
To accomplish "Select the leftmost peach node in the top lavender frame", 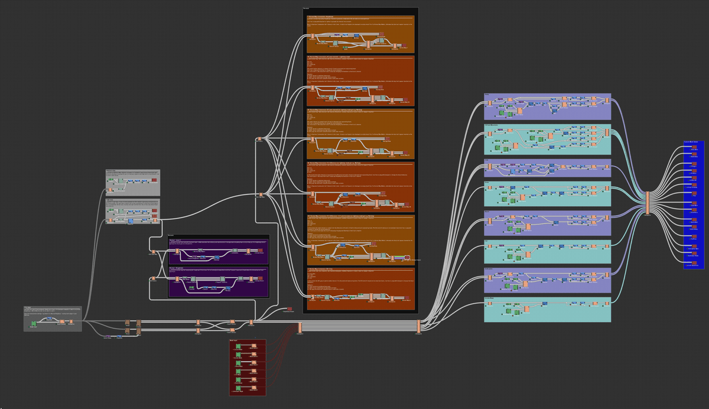I will [489, 103].
